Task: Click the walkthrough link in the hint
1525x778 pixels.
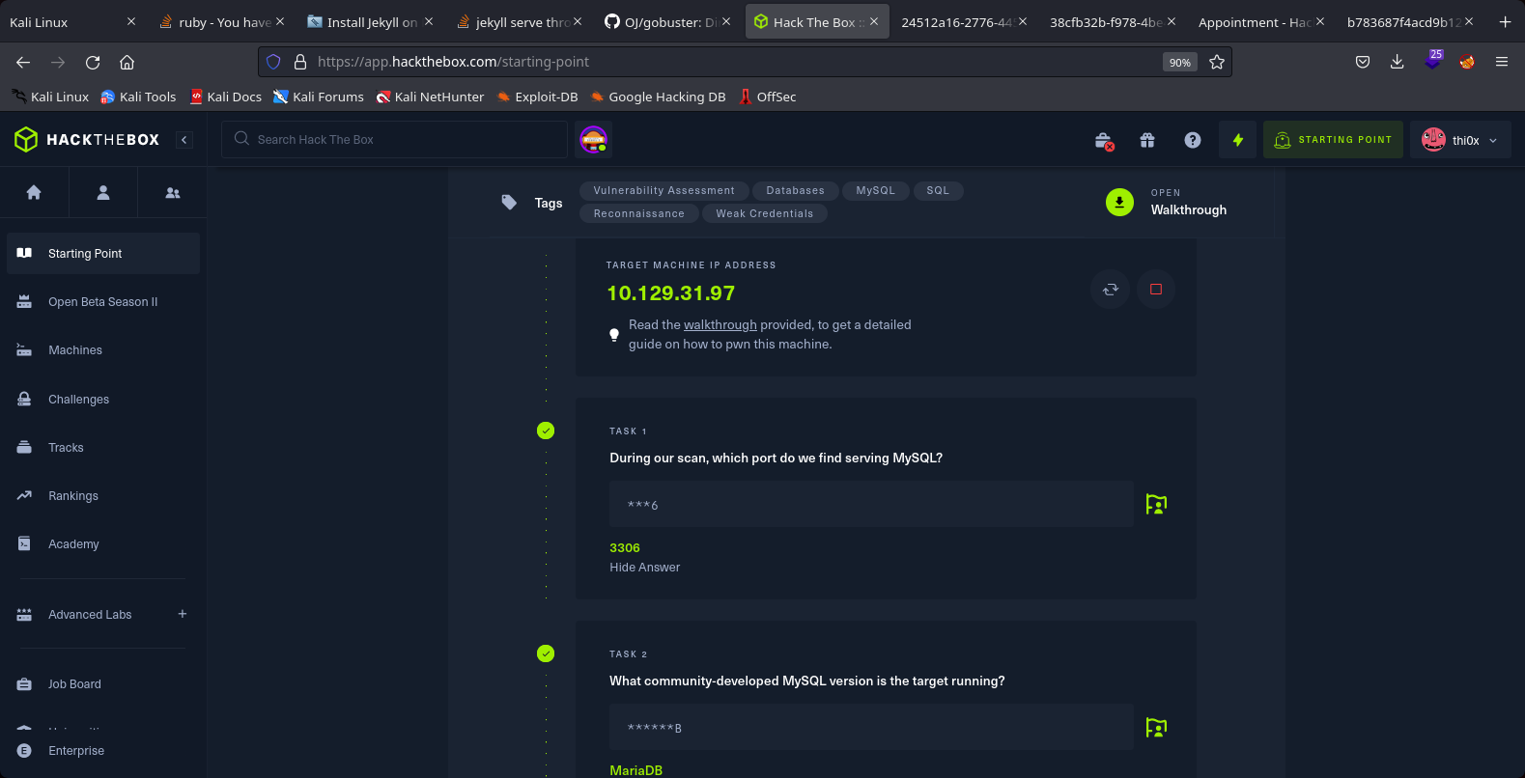Action: click(720, 325)
